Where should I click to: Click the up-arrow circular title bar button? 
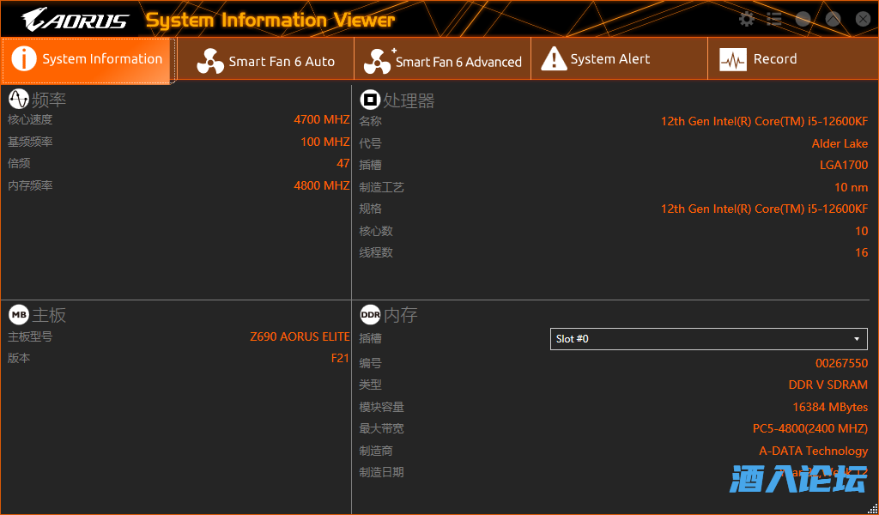[x=833, y=20]
